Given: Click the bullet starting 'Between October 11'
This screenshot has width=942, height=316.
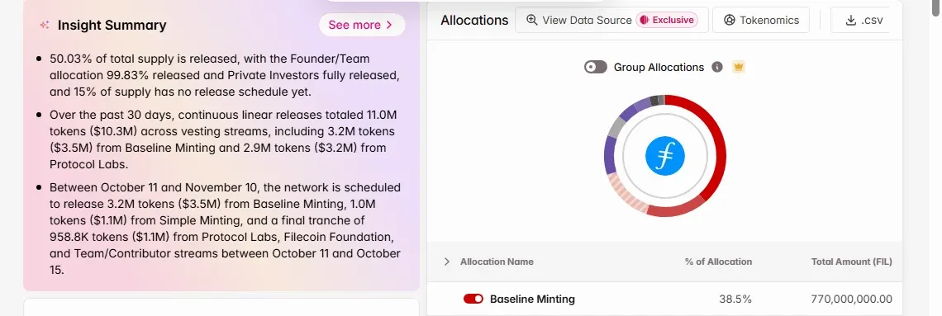Looking at the screenshot, I should (x=226, y=229).
